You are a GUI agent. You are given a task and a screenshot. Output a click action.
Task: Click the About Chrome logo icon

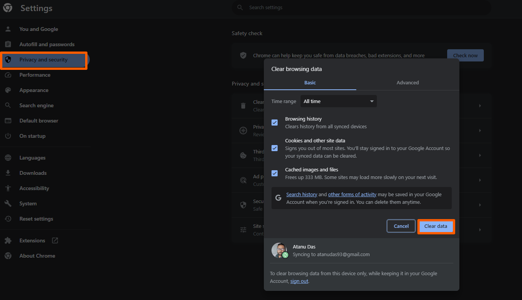[x=8, y=256]
